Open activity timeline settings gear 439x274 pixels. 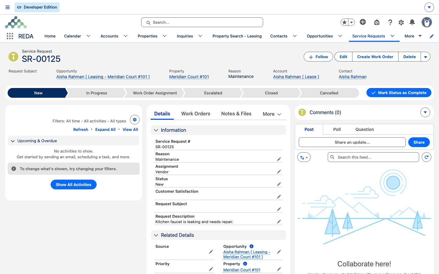tap(135, 120)
